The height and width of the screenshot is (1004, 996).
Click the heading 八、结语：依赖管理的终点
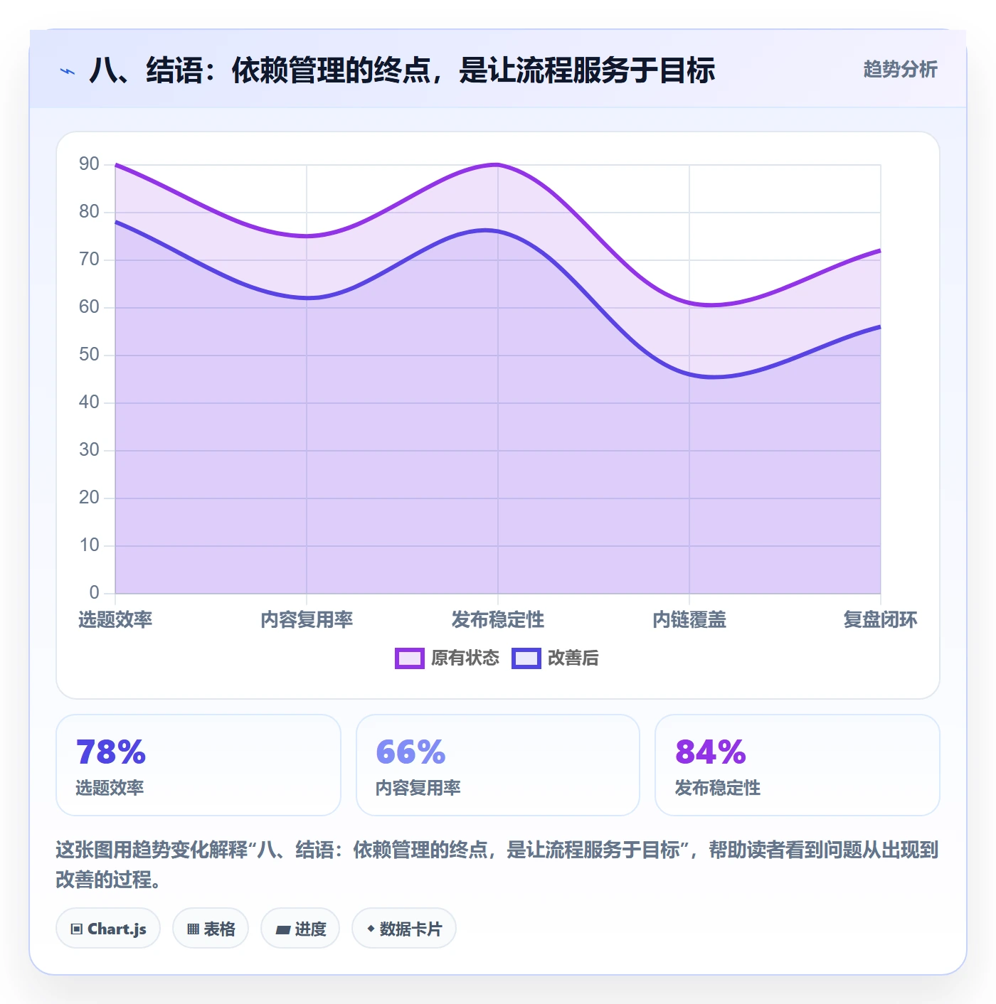click(x=402, y=70)
